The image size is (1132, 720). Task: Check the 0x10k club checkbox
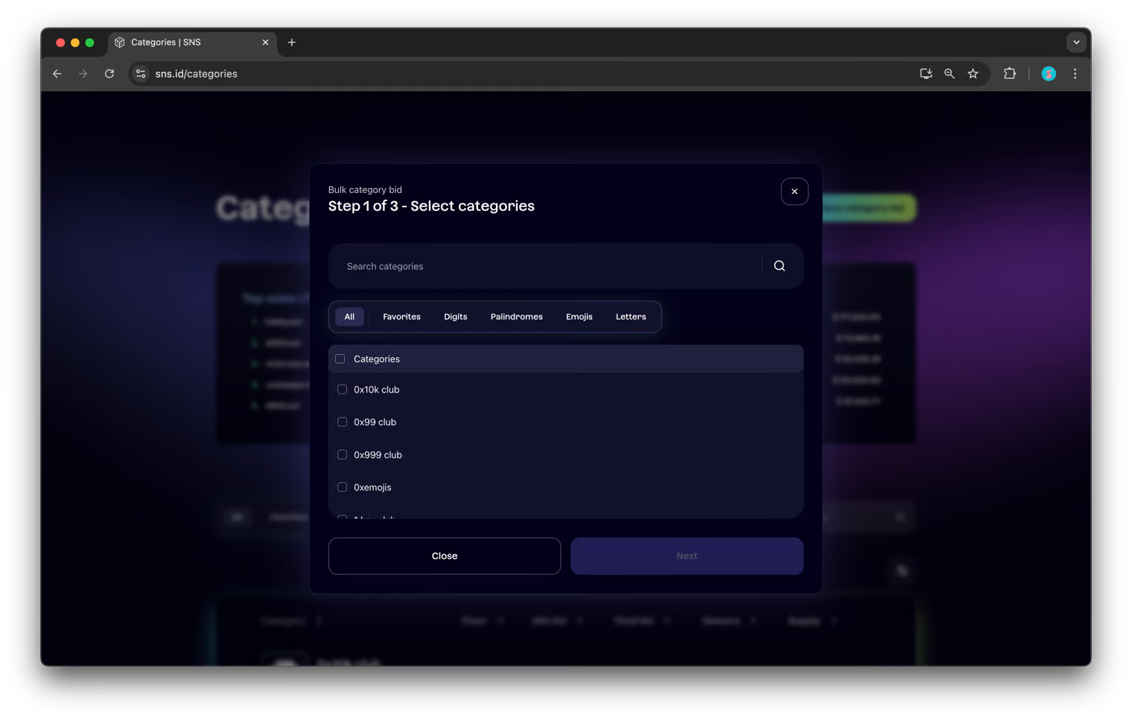[342, 389]
